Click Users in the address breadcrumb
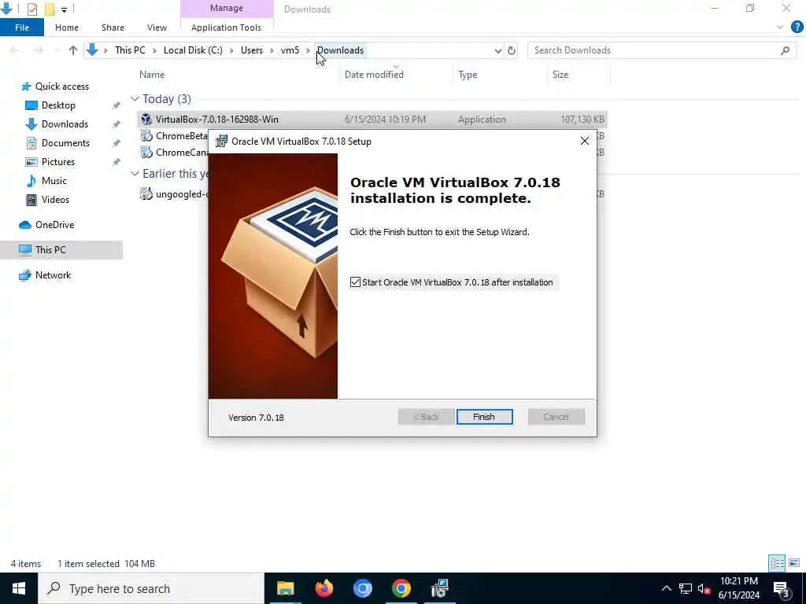Screen dimensions: 806x604 [x=252, y=50]
